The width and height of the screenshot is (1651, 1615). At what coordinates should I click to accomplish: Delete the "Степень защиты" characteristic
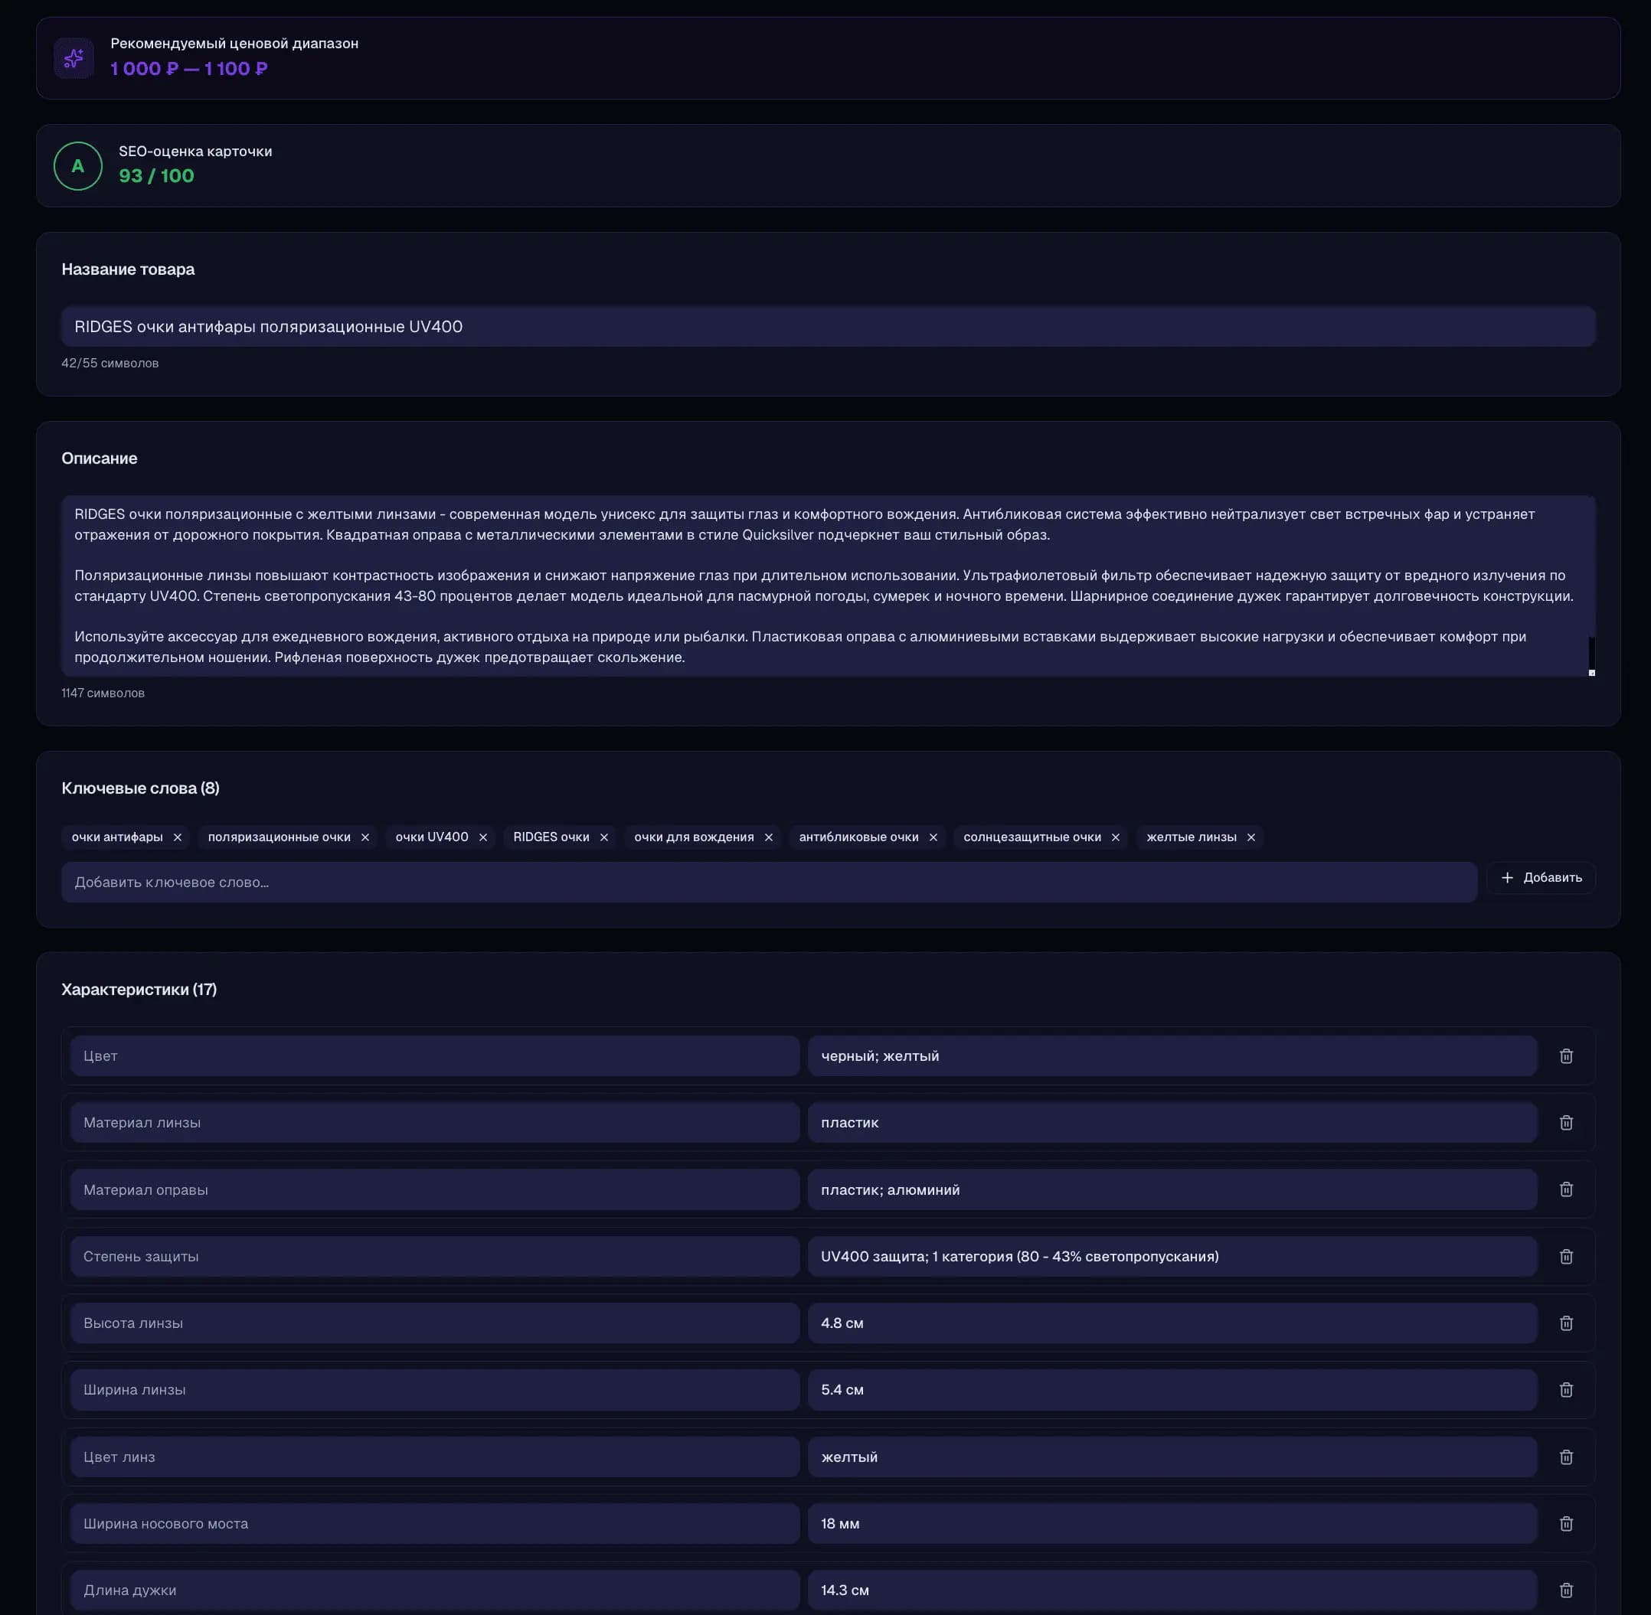(1566, 1256)
